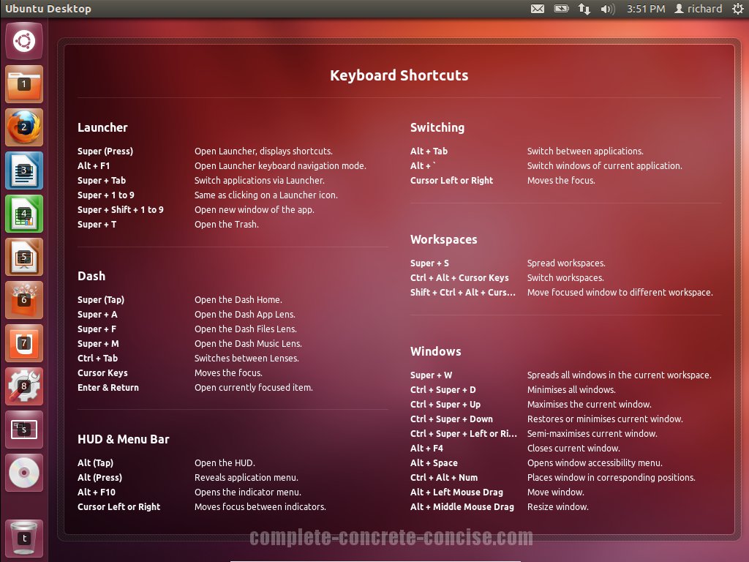Viewport: 749px width, 562px height.
Task: Click the 'Alt + Tab' shortcut text
Action: click(x=429, y=151)
